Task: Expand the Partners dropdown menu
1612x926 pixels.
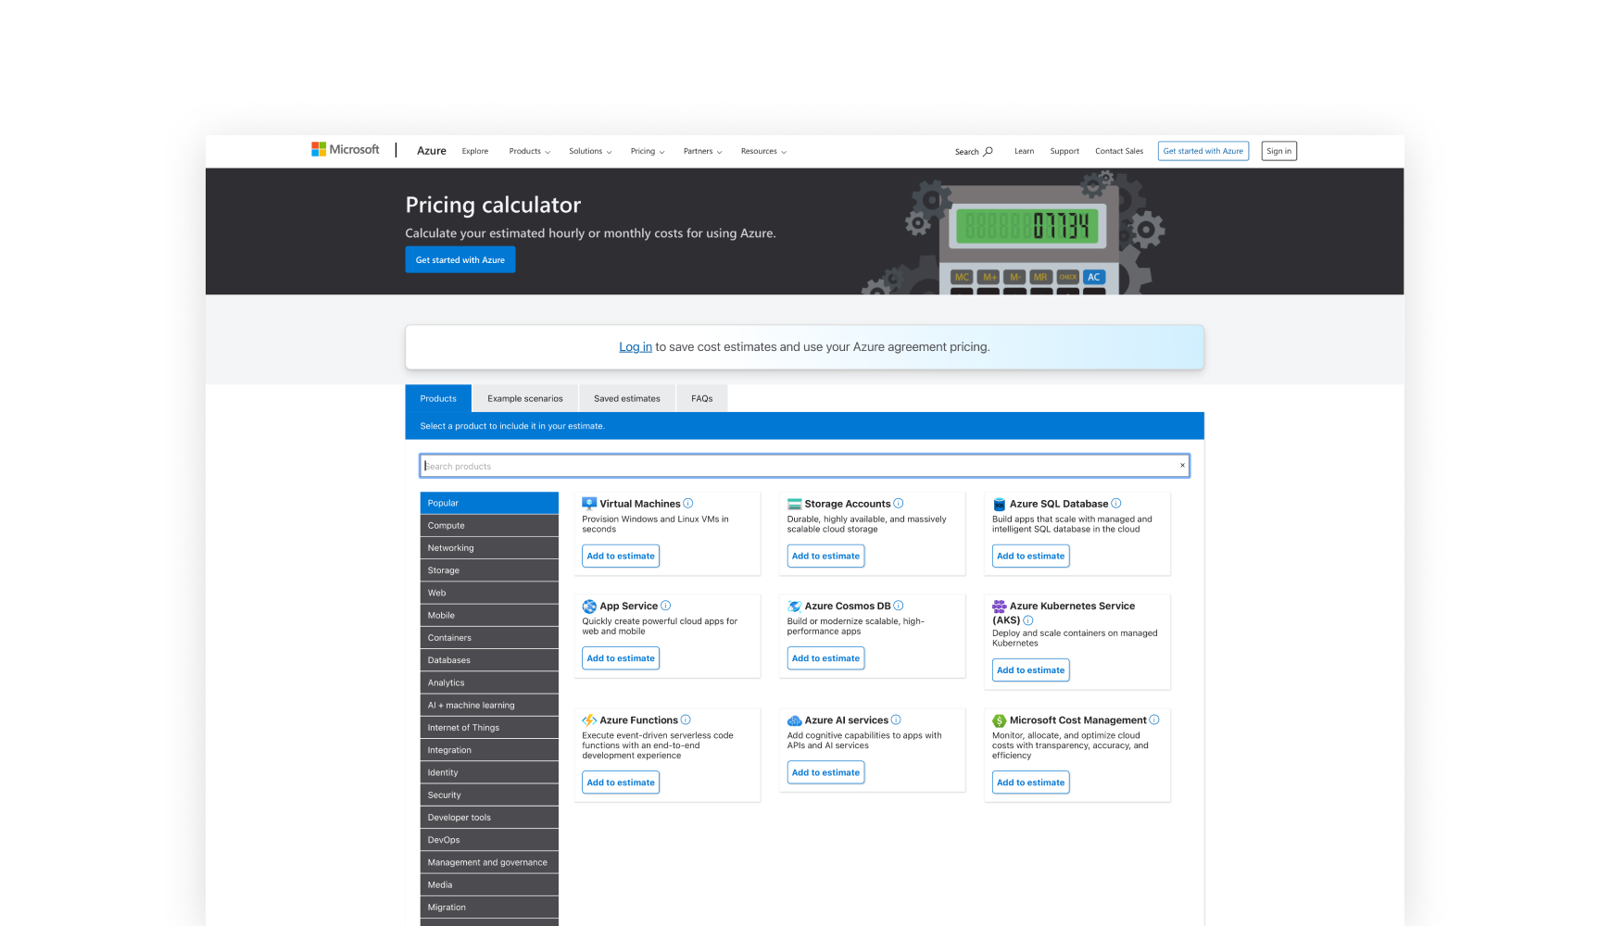Action: pyautogui.click(x=703, y=152)
